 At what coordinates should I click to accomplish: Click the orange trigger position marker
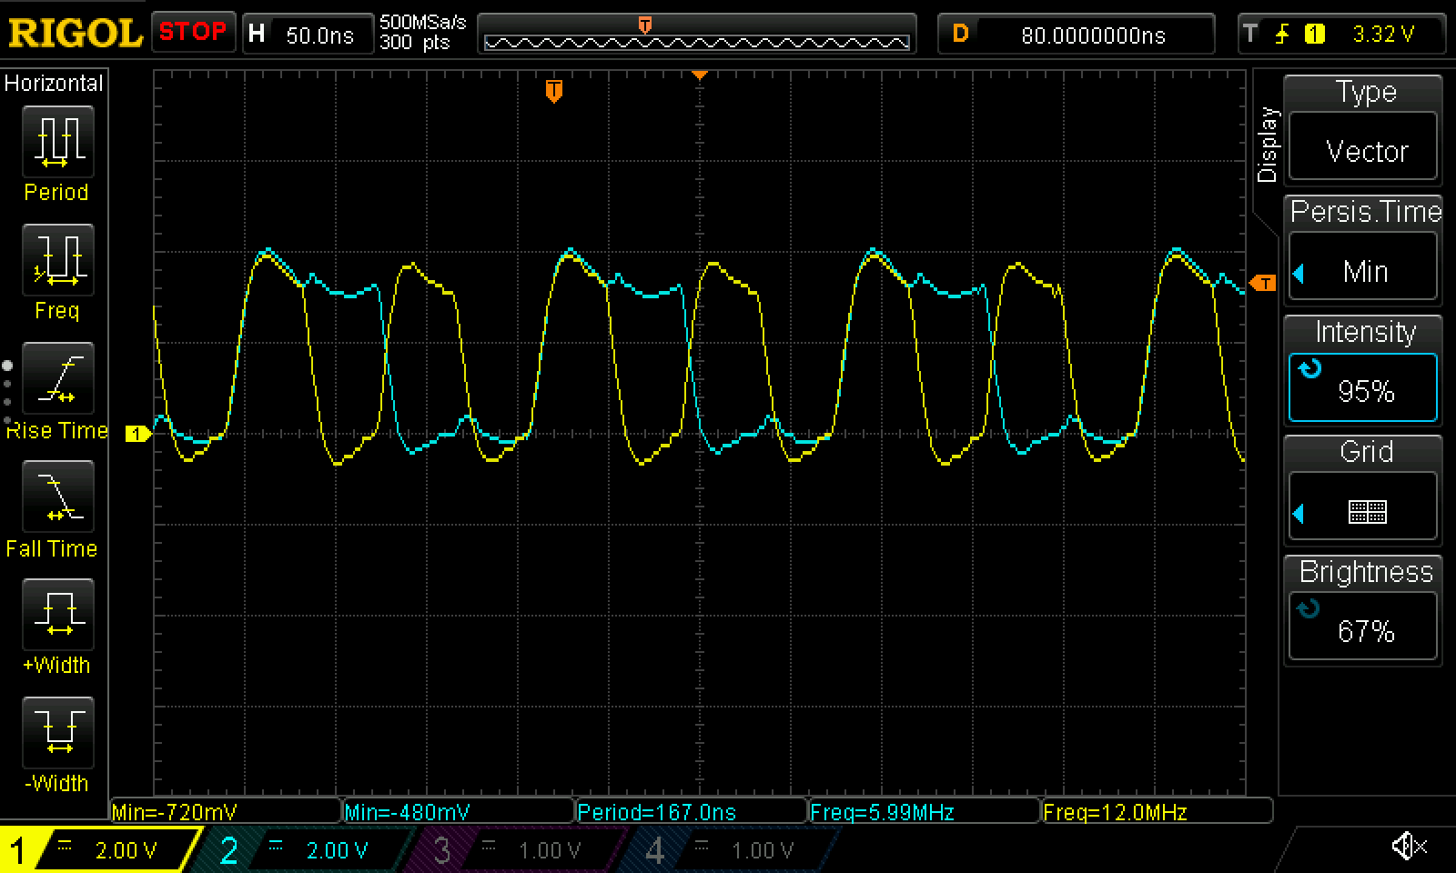[553, 91]
